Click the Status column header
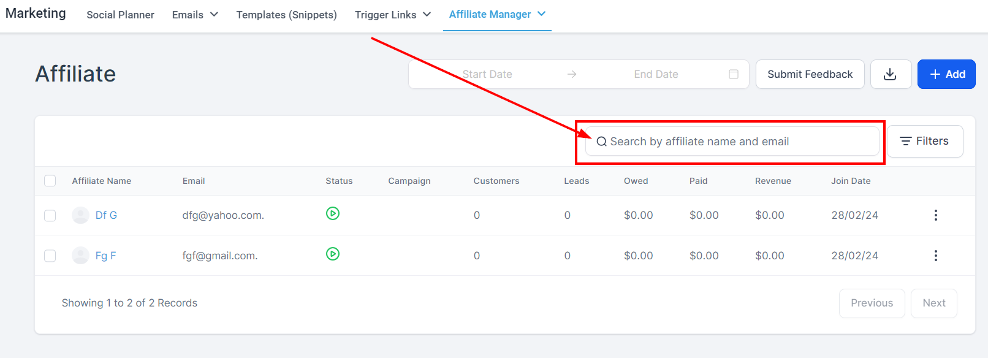Viewport: 988px width, 358px height. click(x=339, y=181)
